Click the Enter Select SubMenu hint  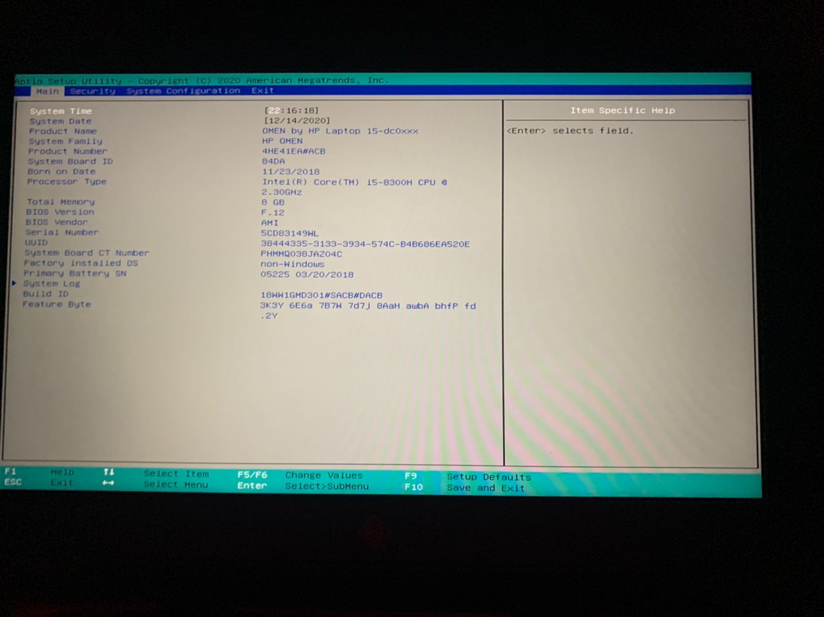pos(303,486)
